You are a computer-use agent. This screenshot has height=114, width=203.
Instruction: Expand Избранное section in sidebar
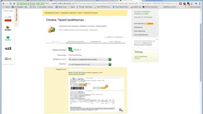(138, 27)
